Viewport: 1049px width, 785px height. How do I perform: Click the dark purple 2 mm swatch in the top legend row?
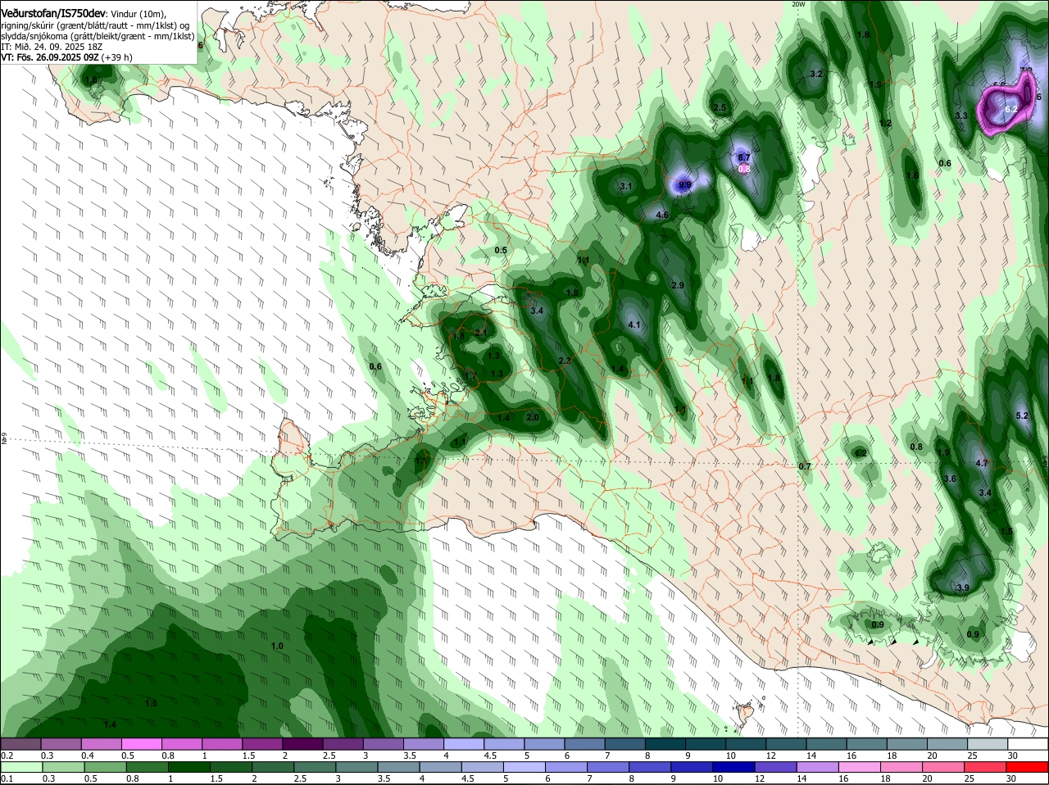pos(302,744)
